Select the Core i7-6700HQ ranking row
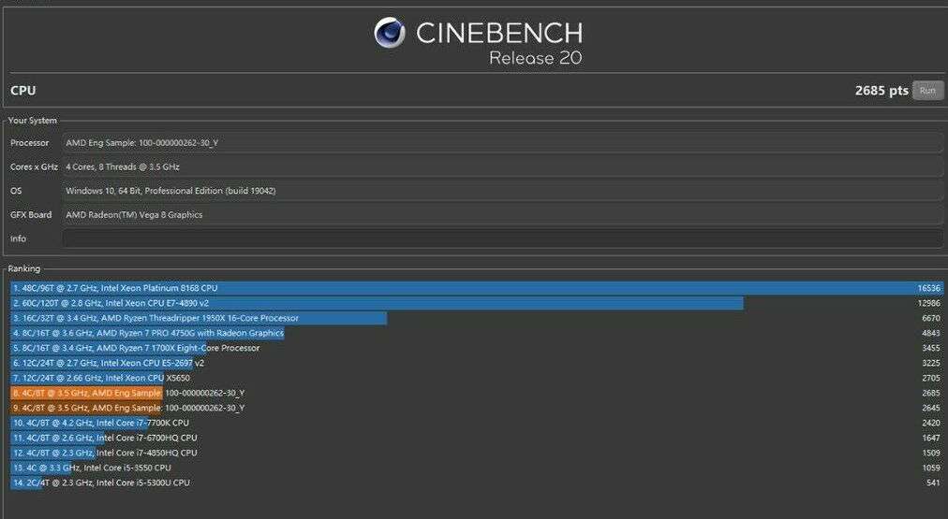The width and height of the screenshot is (948, 519). tap(477, 439)
